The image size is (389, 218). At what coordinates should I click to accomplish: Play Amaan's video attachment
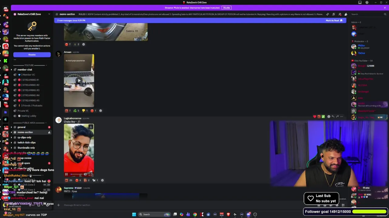click(79, 81)
